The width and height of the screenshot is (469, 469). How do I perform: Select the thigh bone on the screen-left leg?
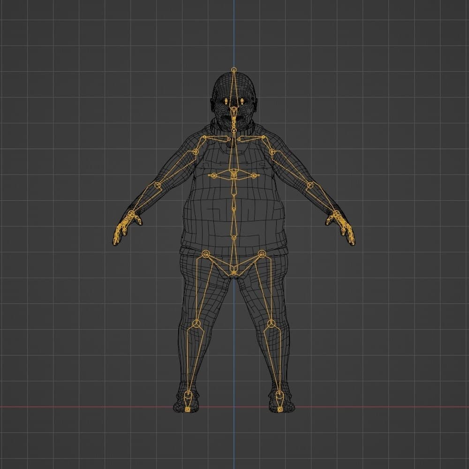[x=203, y=289]
